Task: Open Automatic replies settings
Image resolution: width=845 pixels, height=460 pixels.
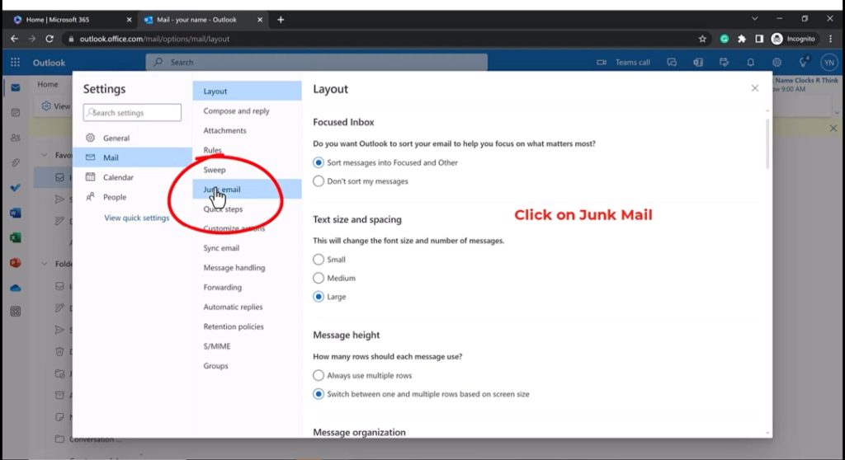Action: tap(233, 307)
